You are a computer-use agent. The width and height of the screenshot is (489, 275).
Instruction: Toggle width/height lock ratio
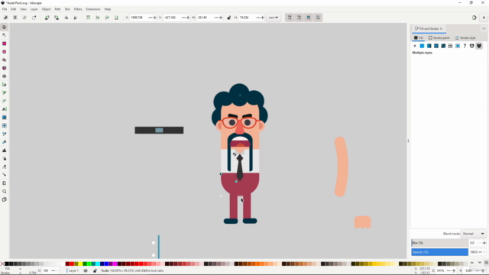pos(229,18)
